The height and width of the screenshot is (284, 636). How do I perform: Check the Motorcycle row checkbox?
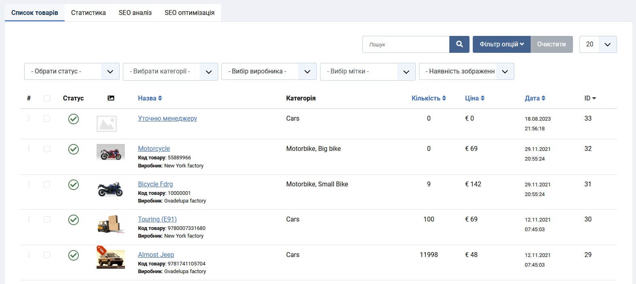[x=47, y=149]
